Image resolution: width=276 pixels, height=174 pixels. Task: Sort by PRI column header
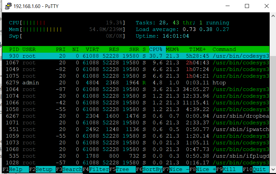coord(60,49)
